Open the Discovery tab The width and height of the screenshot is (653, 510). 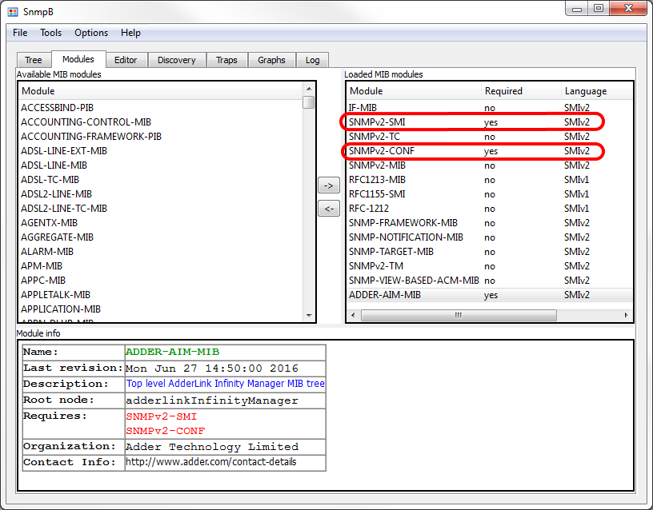pos(177,60)
